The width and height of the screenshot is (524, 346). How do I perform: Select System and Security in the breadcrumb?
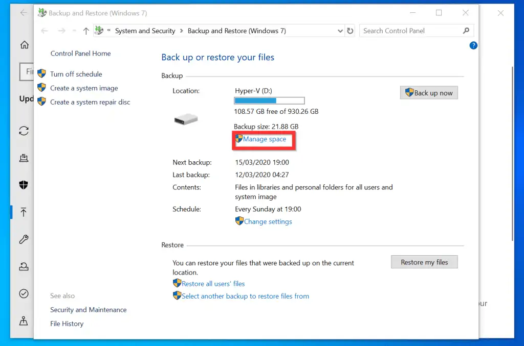tap(145, 31)
